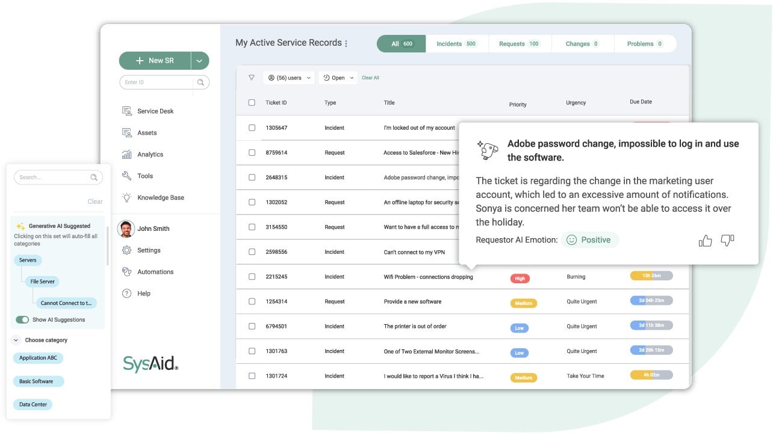Select the Application ABC category chip
Screen dimensions: 773x433
(x=38, y=358)
